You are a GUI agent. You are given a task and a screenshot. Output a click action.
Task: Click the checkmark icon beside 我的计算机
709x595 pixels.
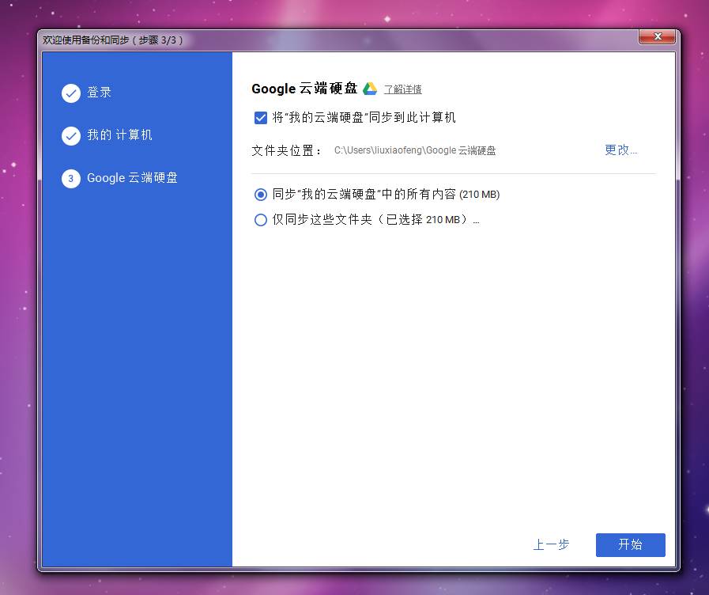click(71, 136)
